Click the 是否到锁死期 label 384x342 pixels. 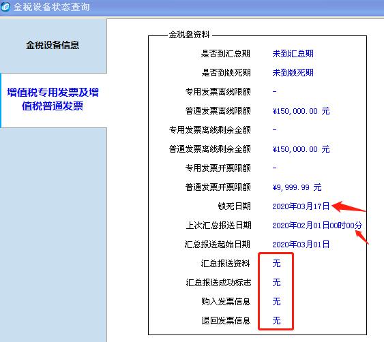(x=226, y=73)
